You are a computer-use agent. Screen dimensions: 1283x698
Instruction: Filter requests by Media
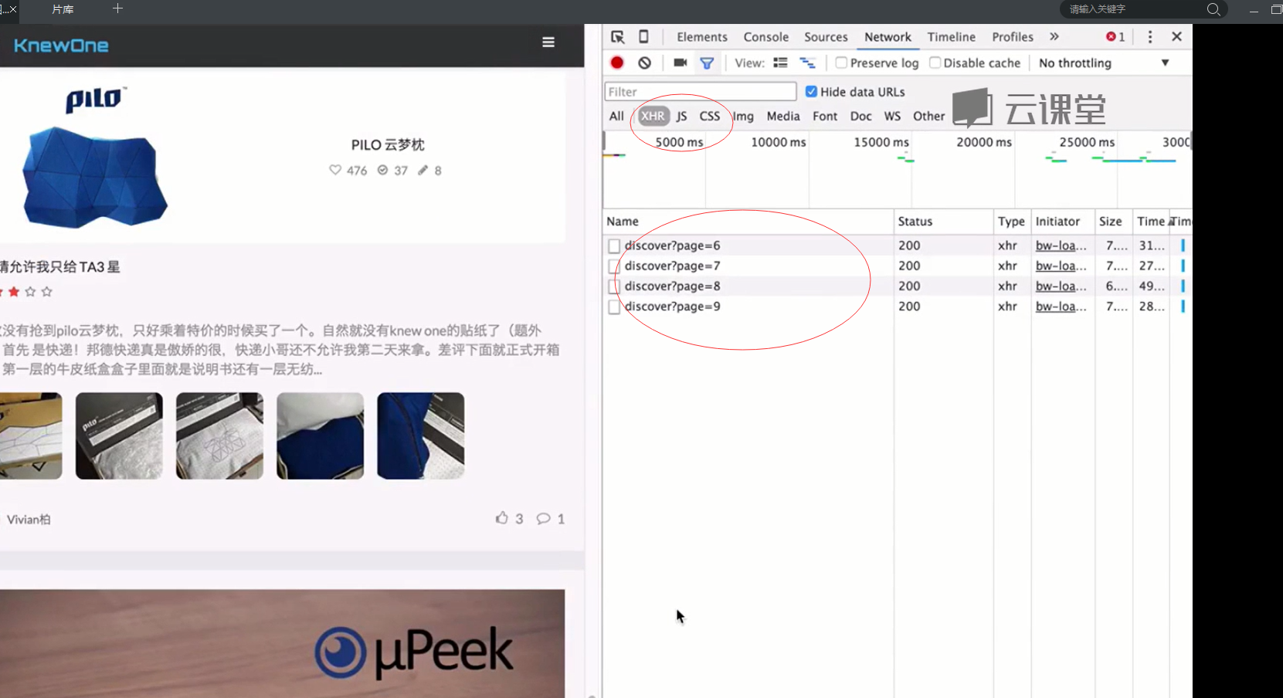783,116
